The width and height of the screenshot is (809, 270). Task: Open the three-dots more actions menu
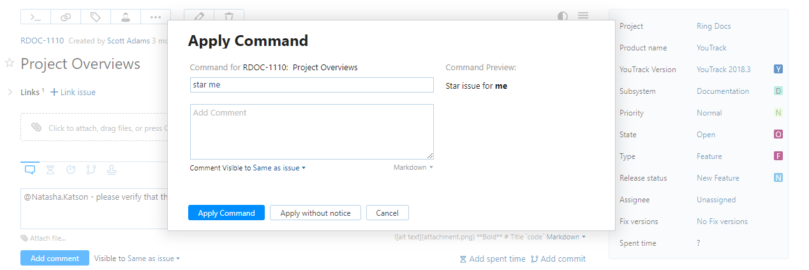(156, 17)
